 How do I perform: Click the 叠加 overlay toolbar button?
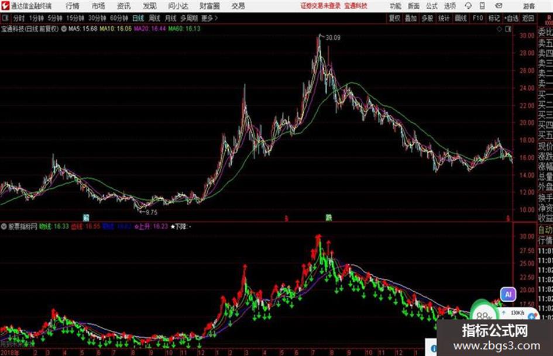[411, 18]
